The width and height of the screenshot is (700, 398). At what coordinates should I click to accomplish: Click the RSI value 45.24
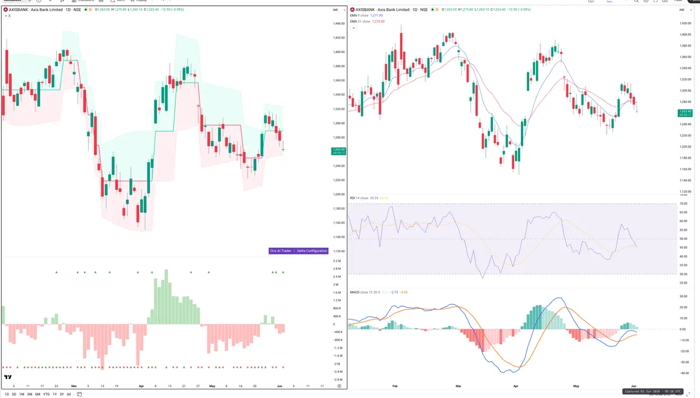[x=374, y=198]
